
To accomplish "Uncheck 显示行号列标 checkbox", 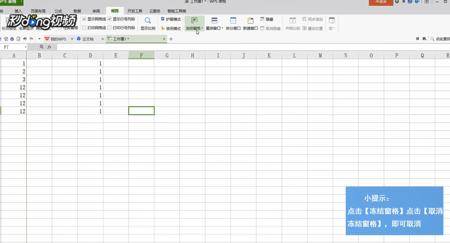I will [109, 19].
